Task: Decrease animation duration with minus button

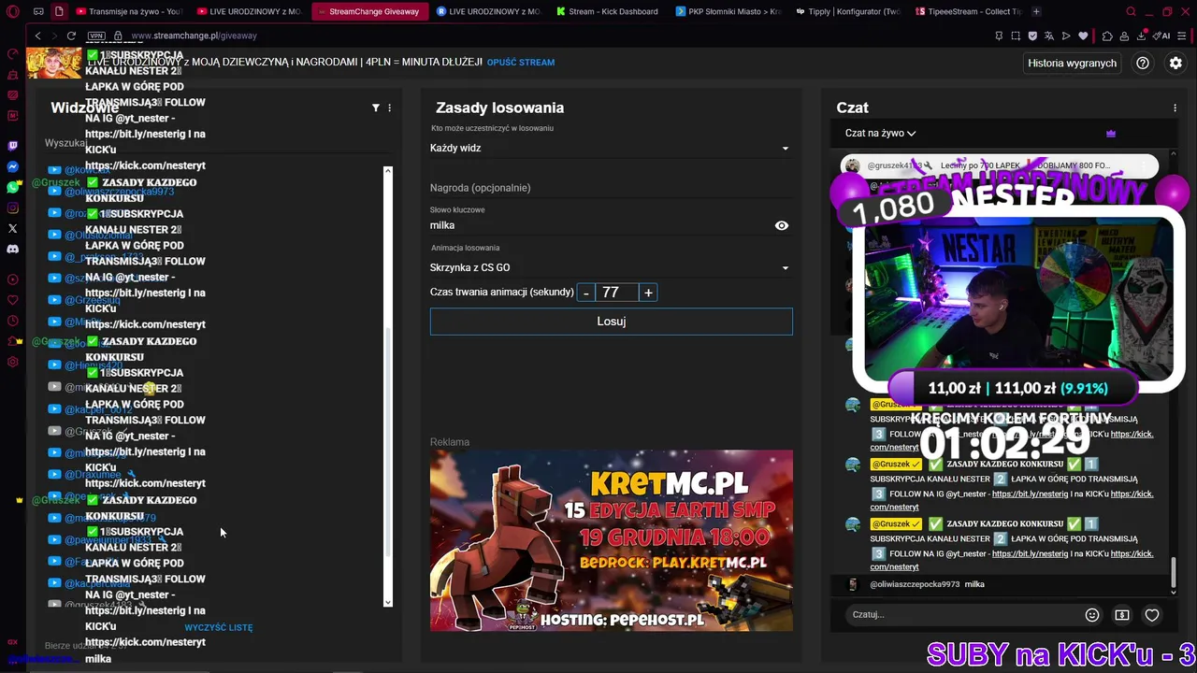Action: click(x=586, y=293)
